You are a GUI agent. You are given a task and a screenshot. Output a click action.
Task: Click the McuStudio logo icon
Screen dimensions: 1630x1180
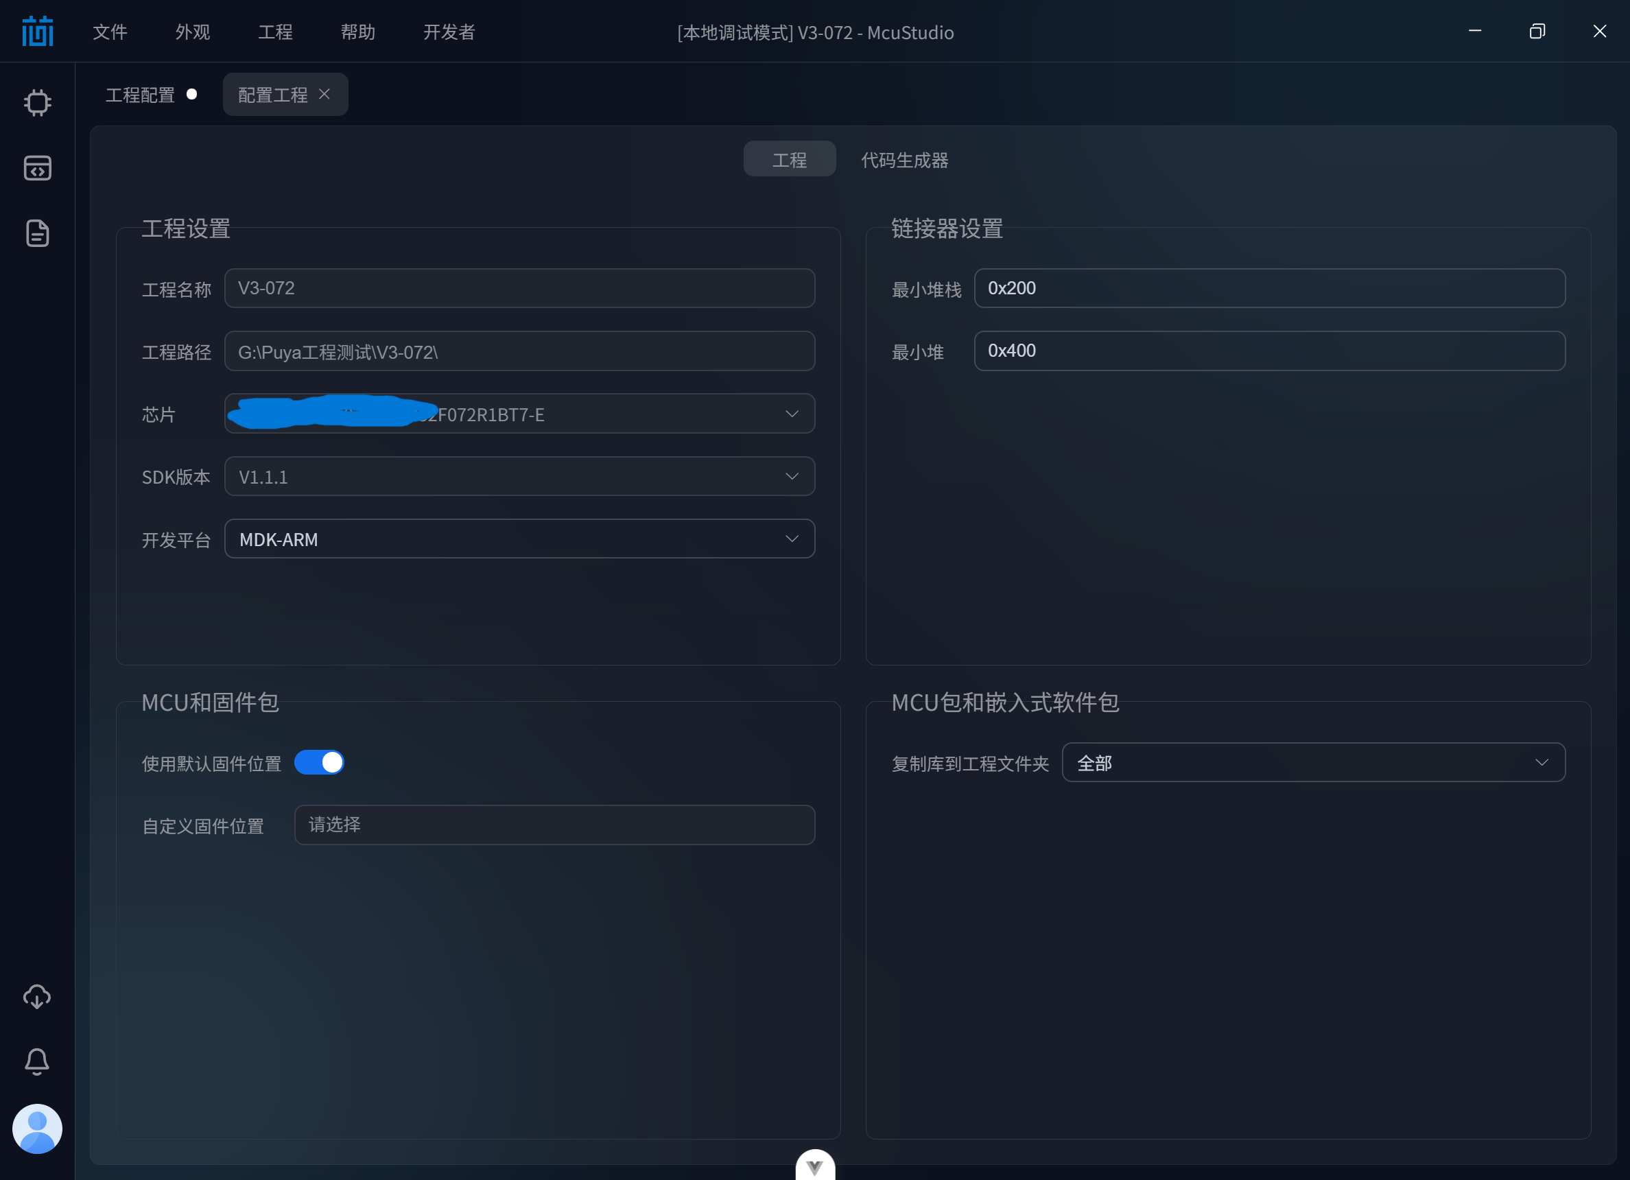[37, 31]
